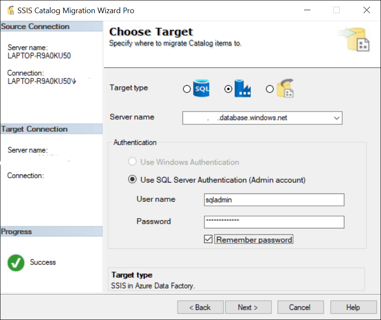This screenshot has height=320, width=381.
Task: Open the Server name dropdown arrow
Action: pyautogui.click(x=336, y=118)
